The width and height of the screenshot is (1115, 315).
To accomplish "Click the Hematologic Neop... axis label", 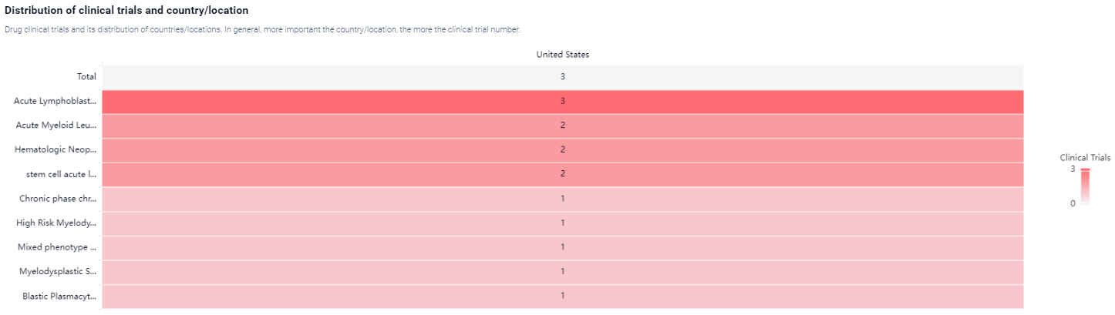I will [56, 149].
